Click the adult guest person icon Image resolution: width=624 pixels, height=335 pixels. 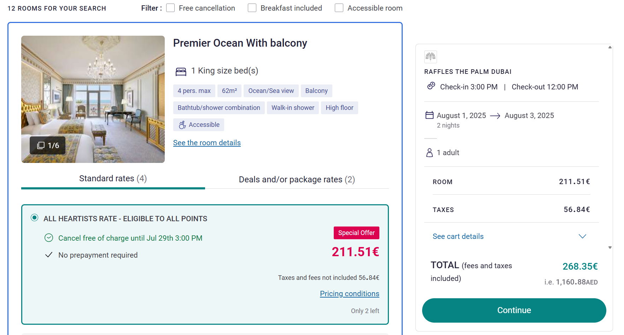coord(429,153)
